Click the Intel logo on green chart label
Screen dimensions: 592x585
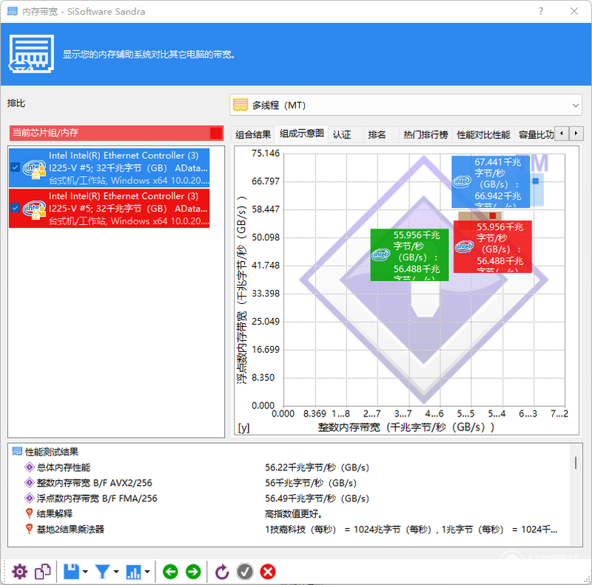[x=380, y=254]
